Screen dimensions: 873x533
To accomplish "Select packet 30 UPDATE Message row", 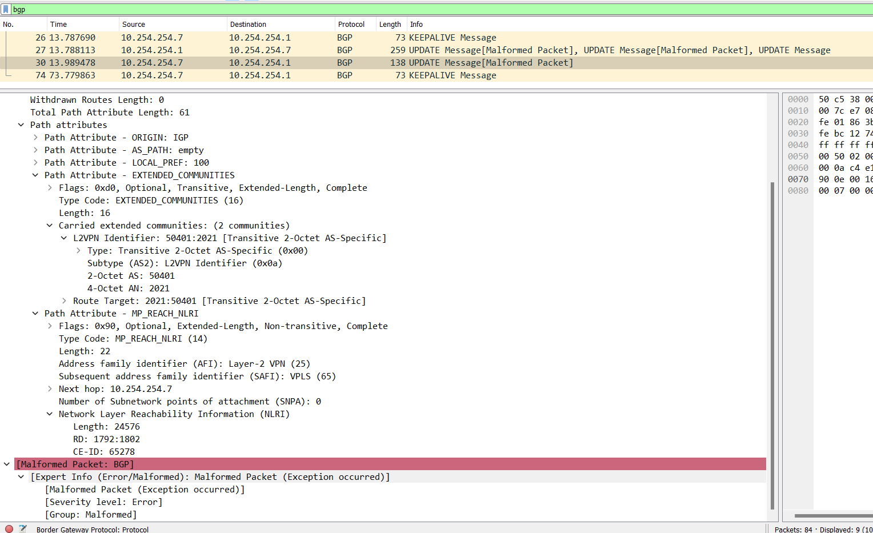I will (436, 63).
